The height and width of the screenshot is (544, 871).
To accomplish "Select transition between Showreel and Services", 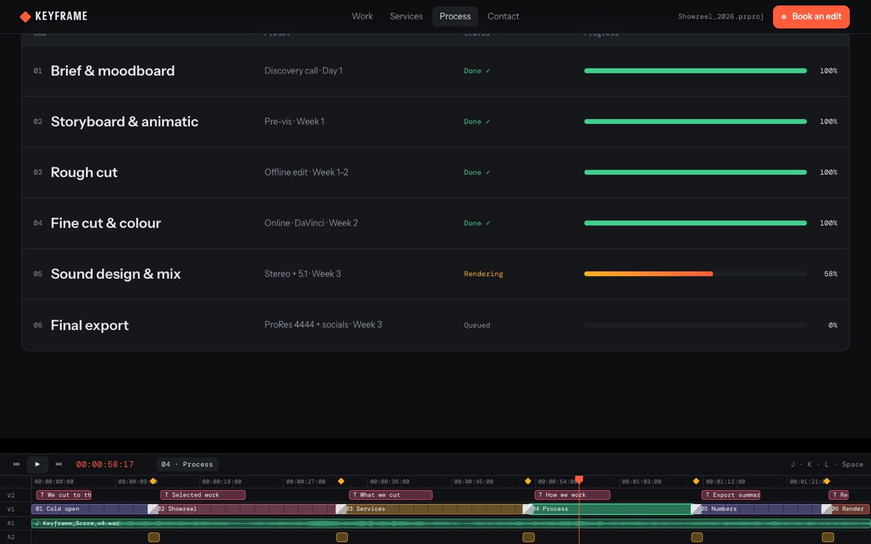I will [341, 509].
